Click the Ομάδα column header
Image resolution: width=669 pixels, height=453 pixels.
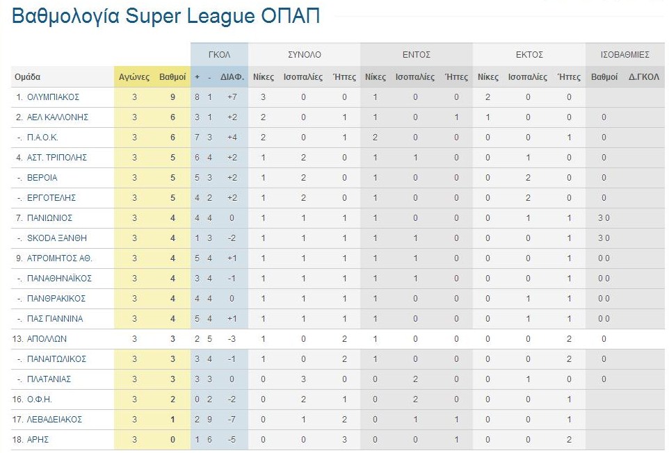pyautogui.click(x=27, y=77)
